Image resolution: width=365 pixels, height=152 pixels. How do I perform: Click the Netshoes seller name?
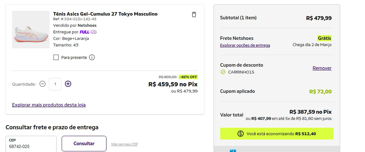tap(87, 26)
